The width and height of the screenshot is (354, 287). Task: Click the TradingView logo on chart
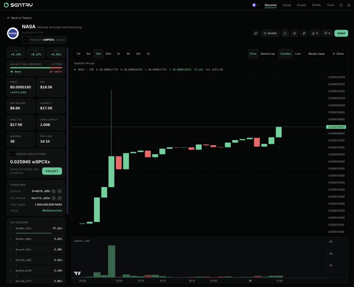tap(78, 273)
